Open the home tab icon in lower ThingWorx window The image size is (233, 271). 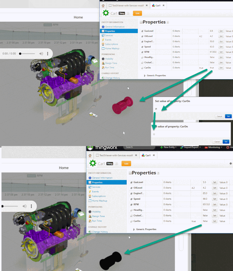pos(90,155)
